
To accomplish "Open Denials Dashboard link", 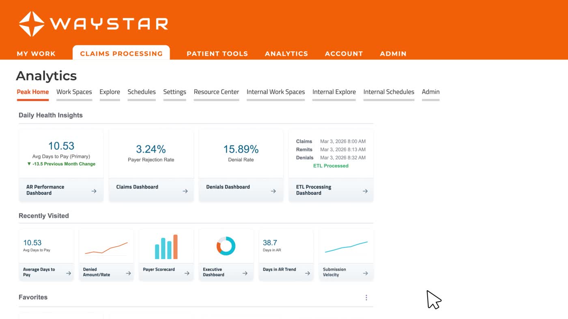I will click(228, 187).
